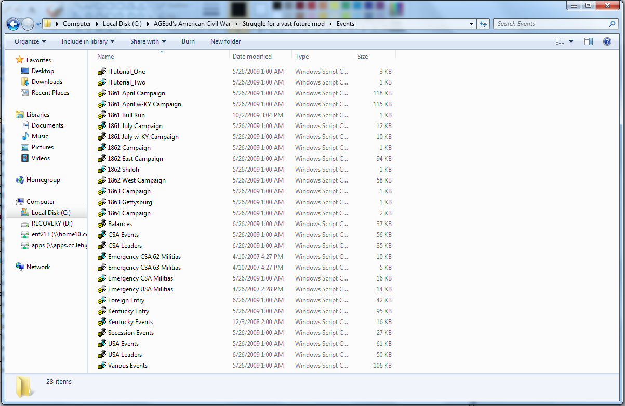Select the CSA Events file icon
Screen dimensions: 625x406
pos(102,235)
